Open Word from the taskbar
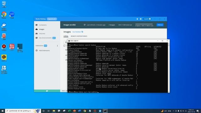201x113 pixels. click(x=79, y=111)
